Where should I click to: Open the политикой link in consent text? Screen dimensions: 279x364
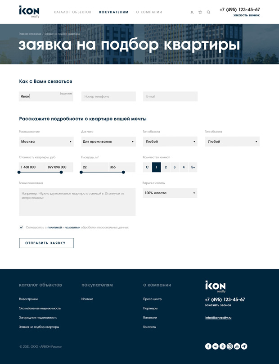[54, 227]
